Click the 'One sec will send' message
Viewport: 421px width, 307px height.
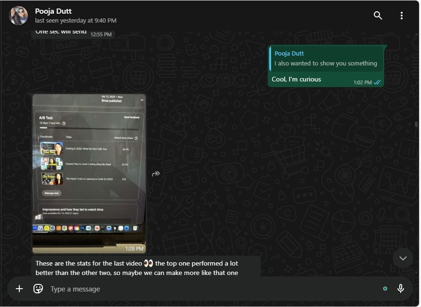(x=61, y=32)
